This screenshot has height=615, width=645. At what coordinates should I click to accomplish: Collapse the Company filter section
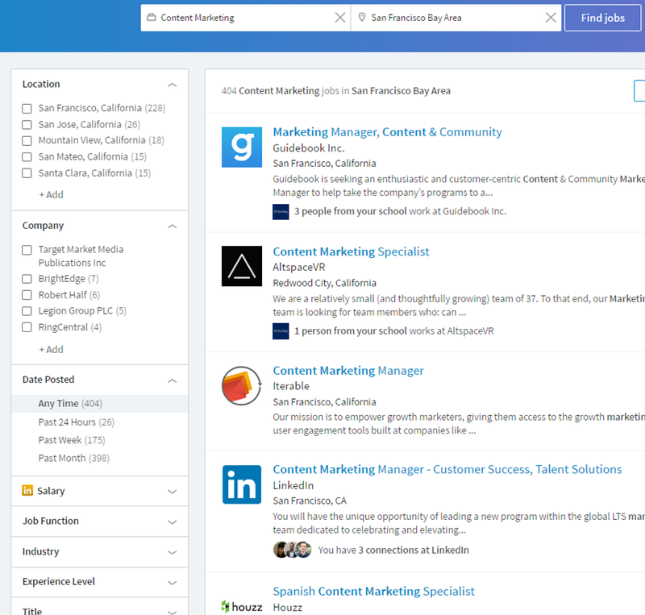tap(173, 226)
